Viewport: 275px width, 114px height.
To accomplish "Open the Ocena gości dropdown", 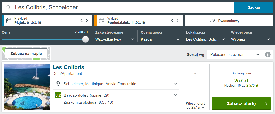I will click(160, 39).
